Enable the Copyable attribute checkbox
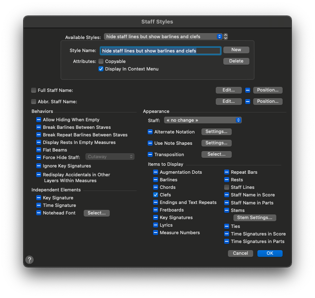The image size is (315, 298). 101,61
